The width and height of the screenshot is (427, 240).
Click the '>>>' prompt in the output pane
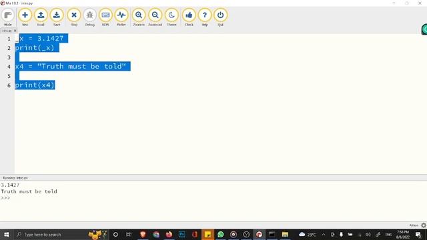point(5,198)
